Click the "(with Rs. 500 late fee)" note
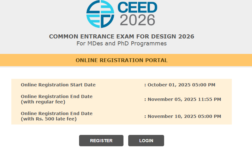This screenshot has width=252, height=151. (x=49, y=119)
